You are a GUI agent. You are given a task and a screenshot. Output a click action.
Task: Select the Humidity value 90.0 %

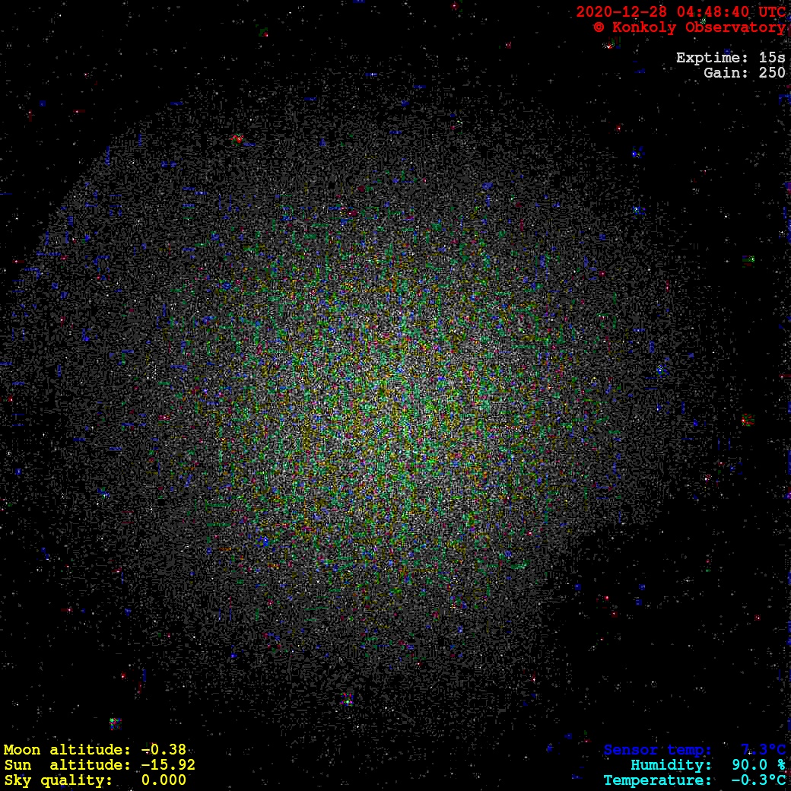758,765
